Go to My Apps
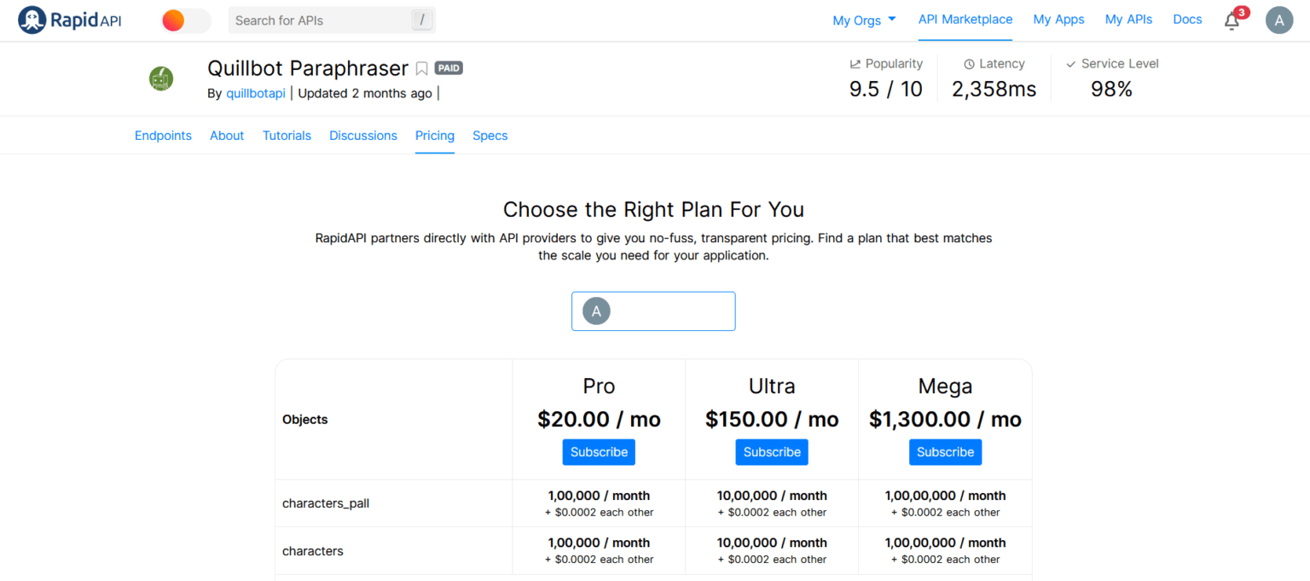Image resolution: width=1310 pixels, height=581 pixels. coord(1058,20)
